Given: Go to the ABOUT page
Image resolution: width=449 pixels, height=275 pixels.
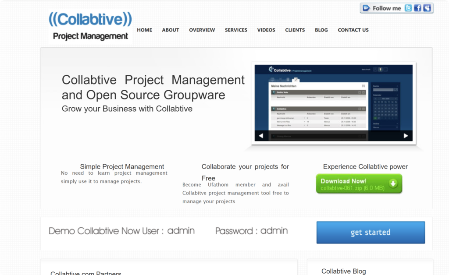Looking at the screenshot, I should 171,30.
